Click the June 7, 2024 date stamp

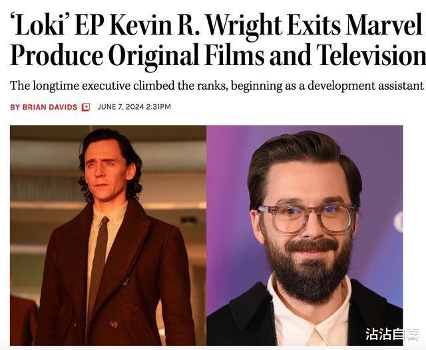(120, 107)
